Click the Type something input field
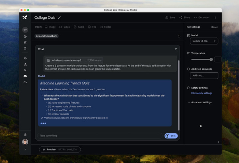Screen dimensions: 239x163 point(100,136)
